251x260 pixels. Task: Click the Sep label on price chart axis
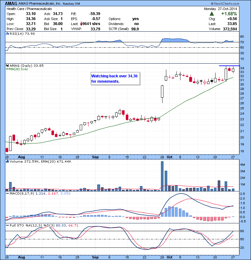tap(95, 157)
